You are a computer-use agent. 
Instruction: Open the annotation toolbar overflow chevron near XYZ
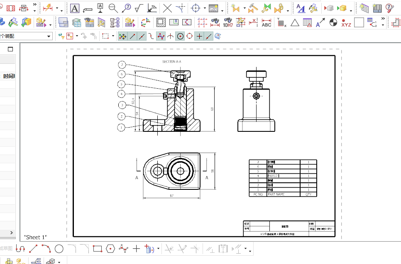pyautogui.click(x=383, y=19)
